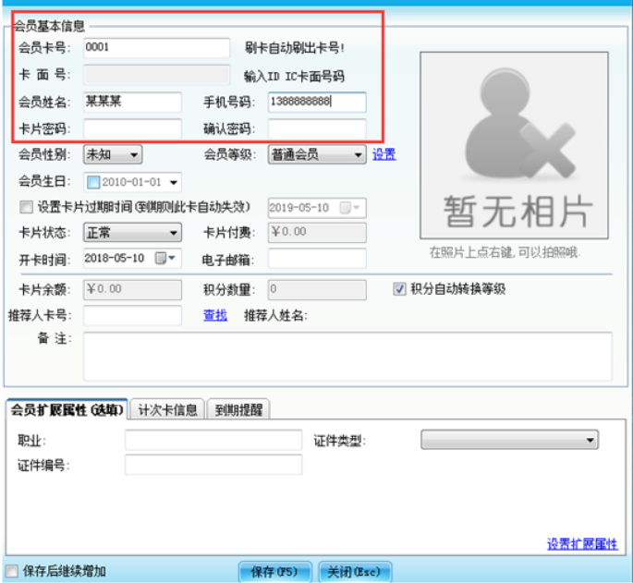Click the 关闭(Esc) button
Viewport: 633px width, 583px height.
coord(355,572)
